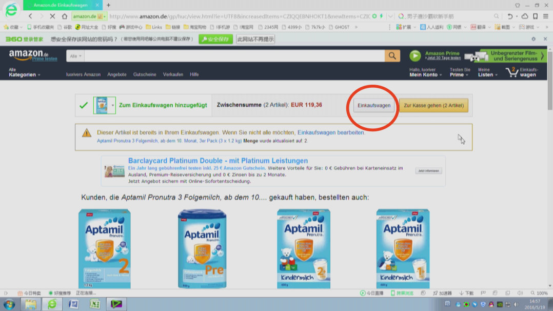This screenshot has height=311, width=553.
Task: Click the Einkaufswagen button
Action: coord(374,105)
